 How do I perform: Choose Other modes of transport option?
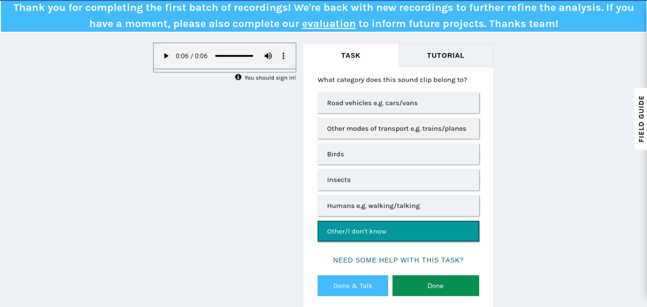point(398,129)
